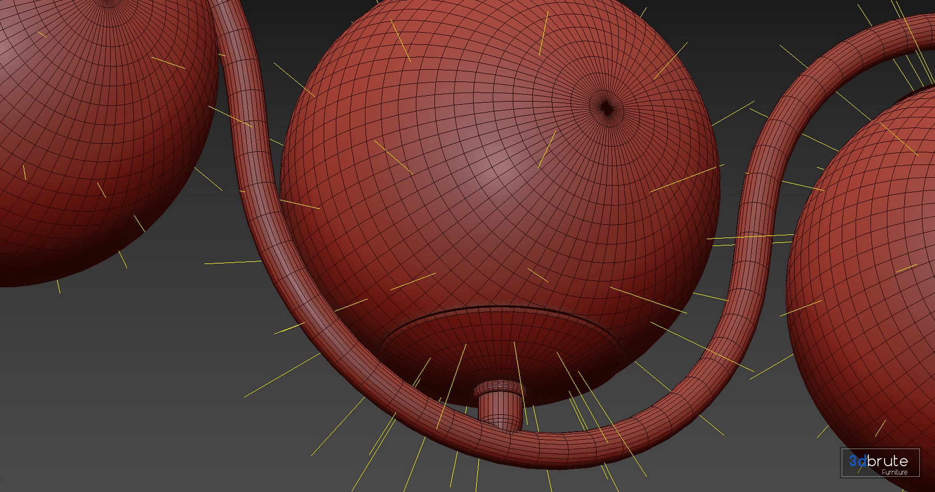Click the 3dbrute Furniture logo
This screenshot has height=492, width=935.
[x=880, y=463]
